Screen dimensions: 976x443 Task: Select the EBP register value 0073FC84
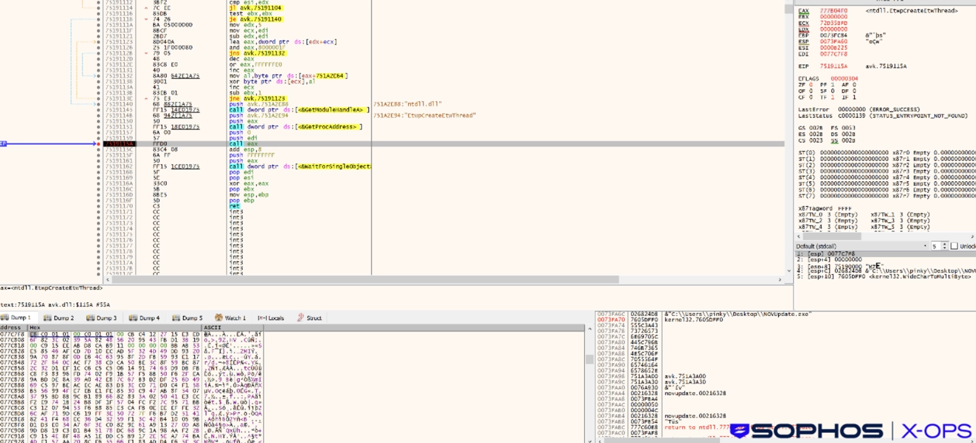[x=834, y=35]
